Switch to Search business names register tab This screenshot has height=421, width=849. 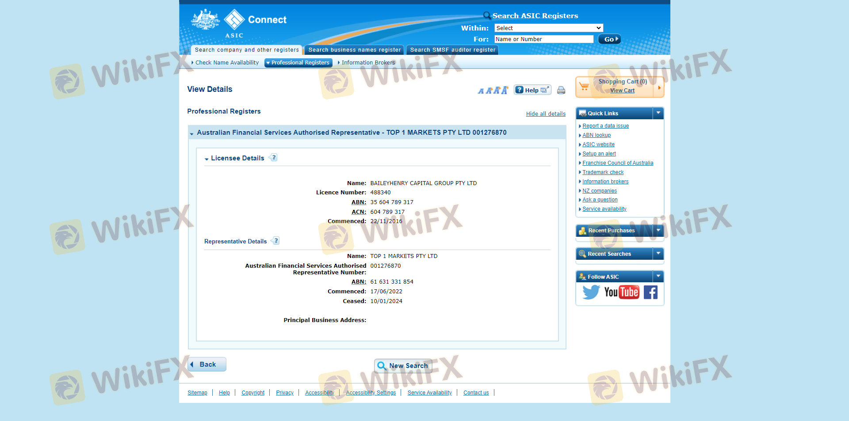point(354,50)
